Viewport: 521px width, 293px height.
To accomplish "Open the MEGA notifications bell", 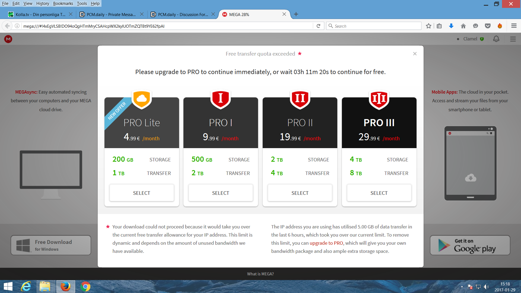I will 496,39.
